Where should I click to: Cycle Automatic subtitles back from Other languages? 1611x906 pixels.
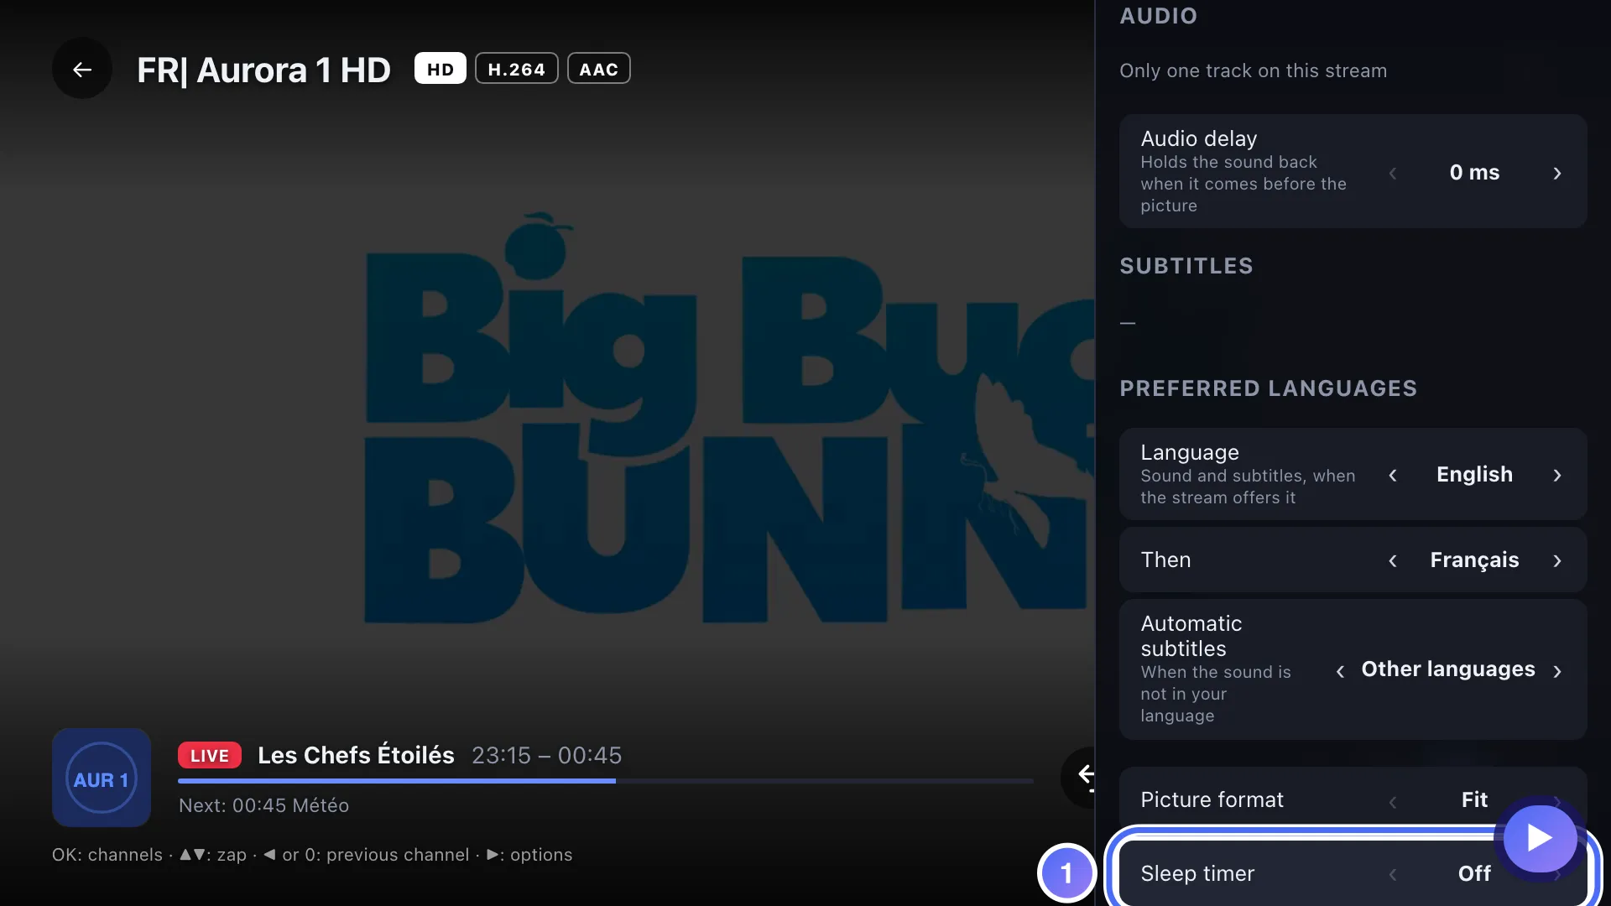pos(1340,671)
